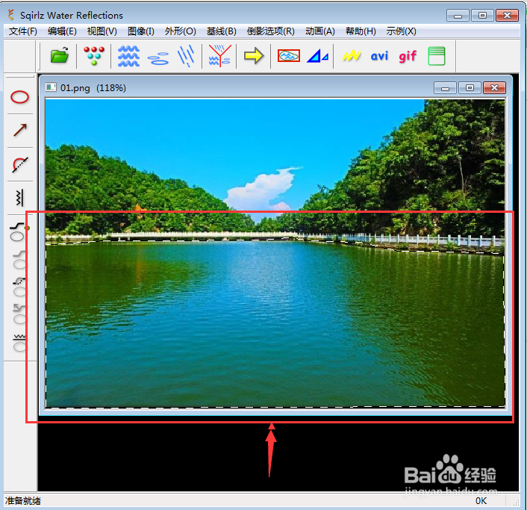The height and width of the screenshot is (510, 527).
Task: Click the combined waves and rain icon
Action: [x=219, y=56]
